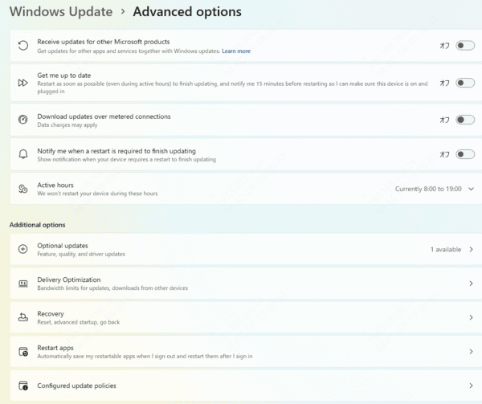Screen dimensions: 482x404
Task: Click 'Show notification when your device requires' description
Action: (x=126, y=160)
